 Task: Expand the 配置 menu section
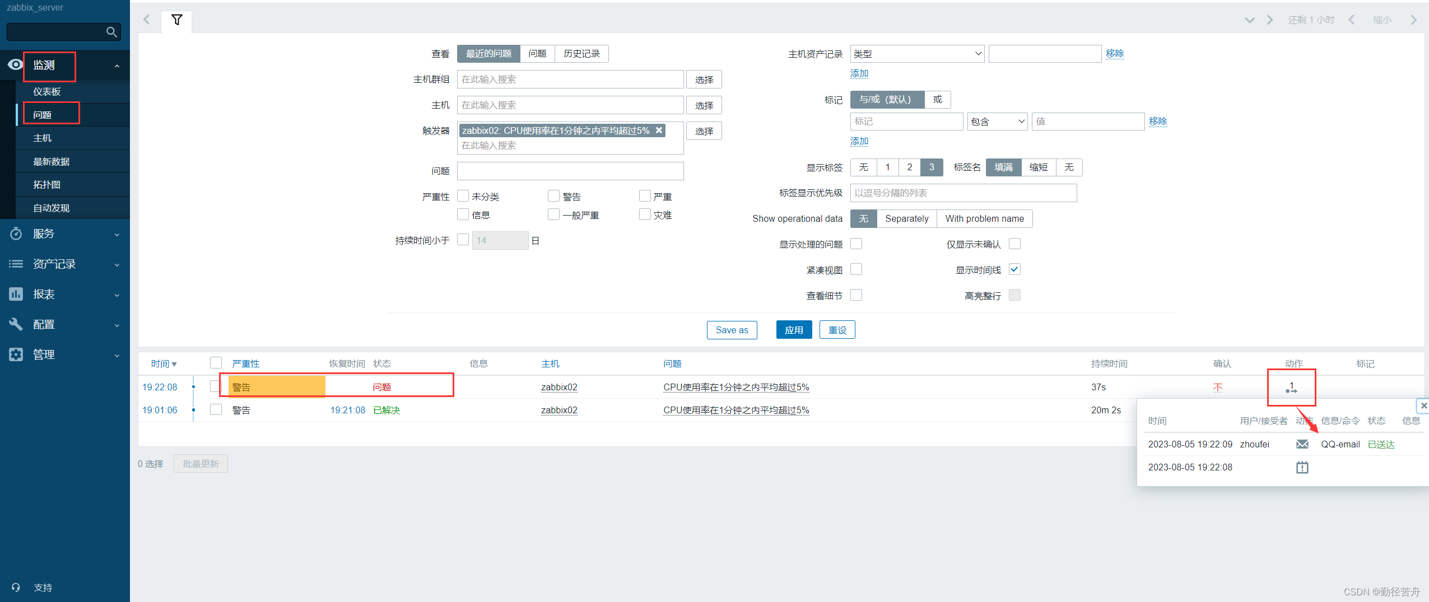coord(65,324)
